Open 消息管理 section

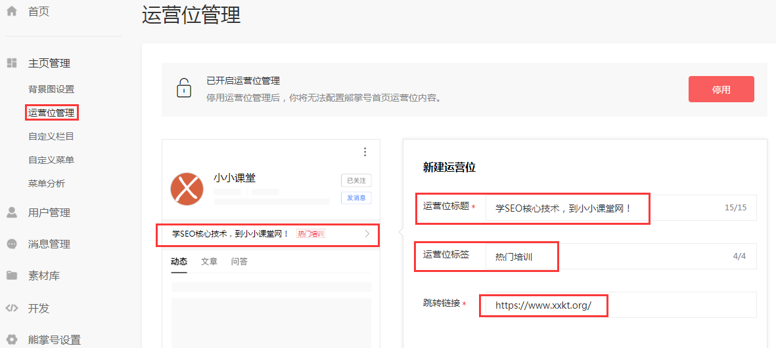click(x=49, y=244)
